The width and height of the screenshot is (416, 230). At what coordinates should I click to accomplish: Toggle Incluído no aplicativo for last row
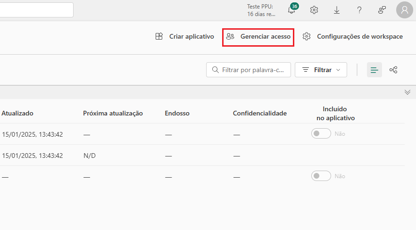[x=321, y=176]
